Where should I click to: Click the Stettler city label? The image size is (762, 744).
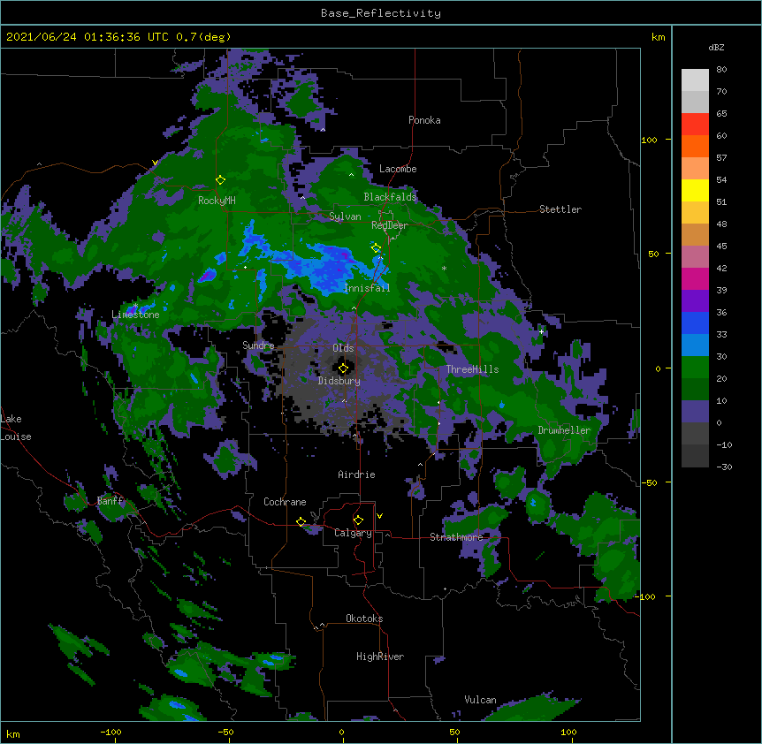(560, 209)
